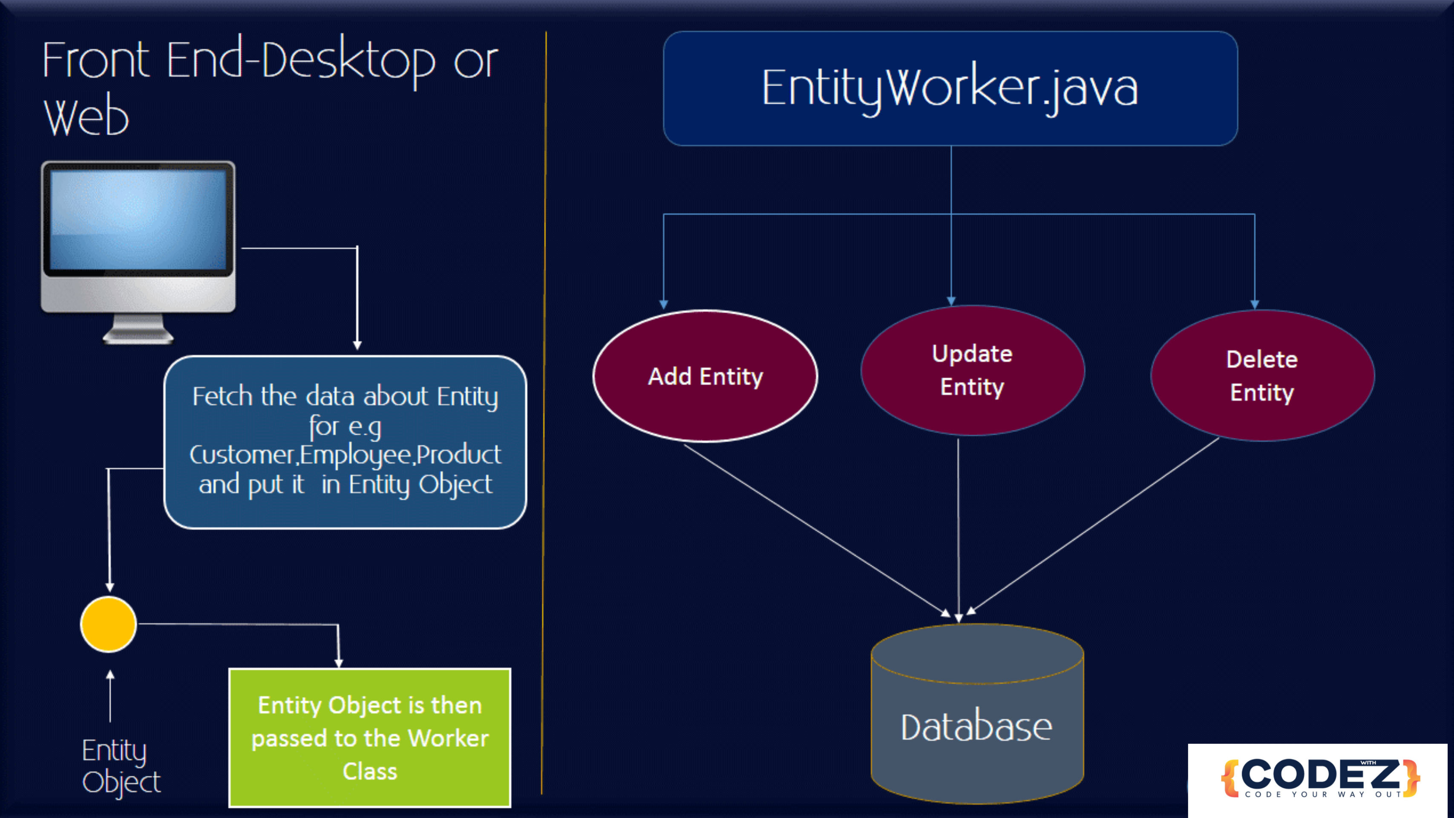Click the CODEZ logo

click(x=1320, y=778)
